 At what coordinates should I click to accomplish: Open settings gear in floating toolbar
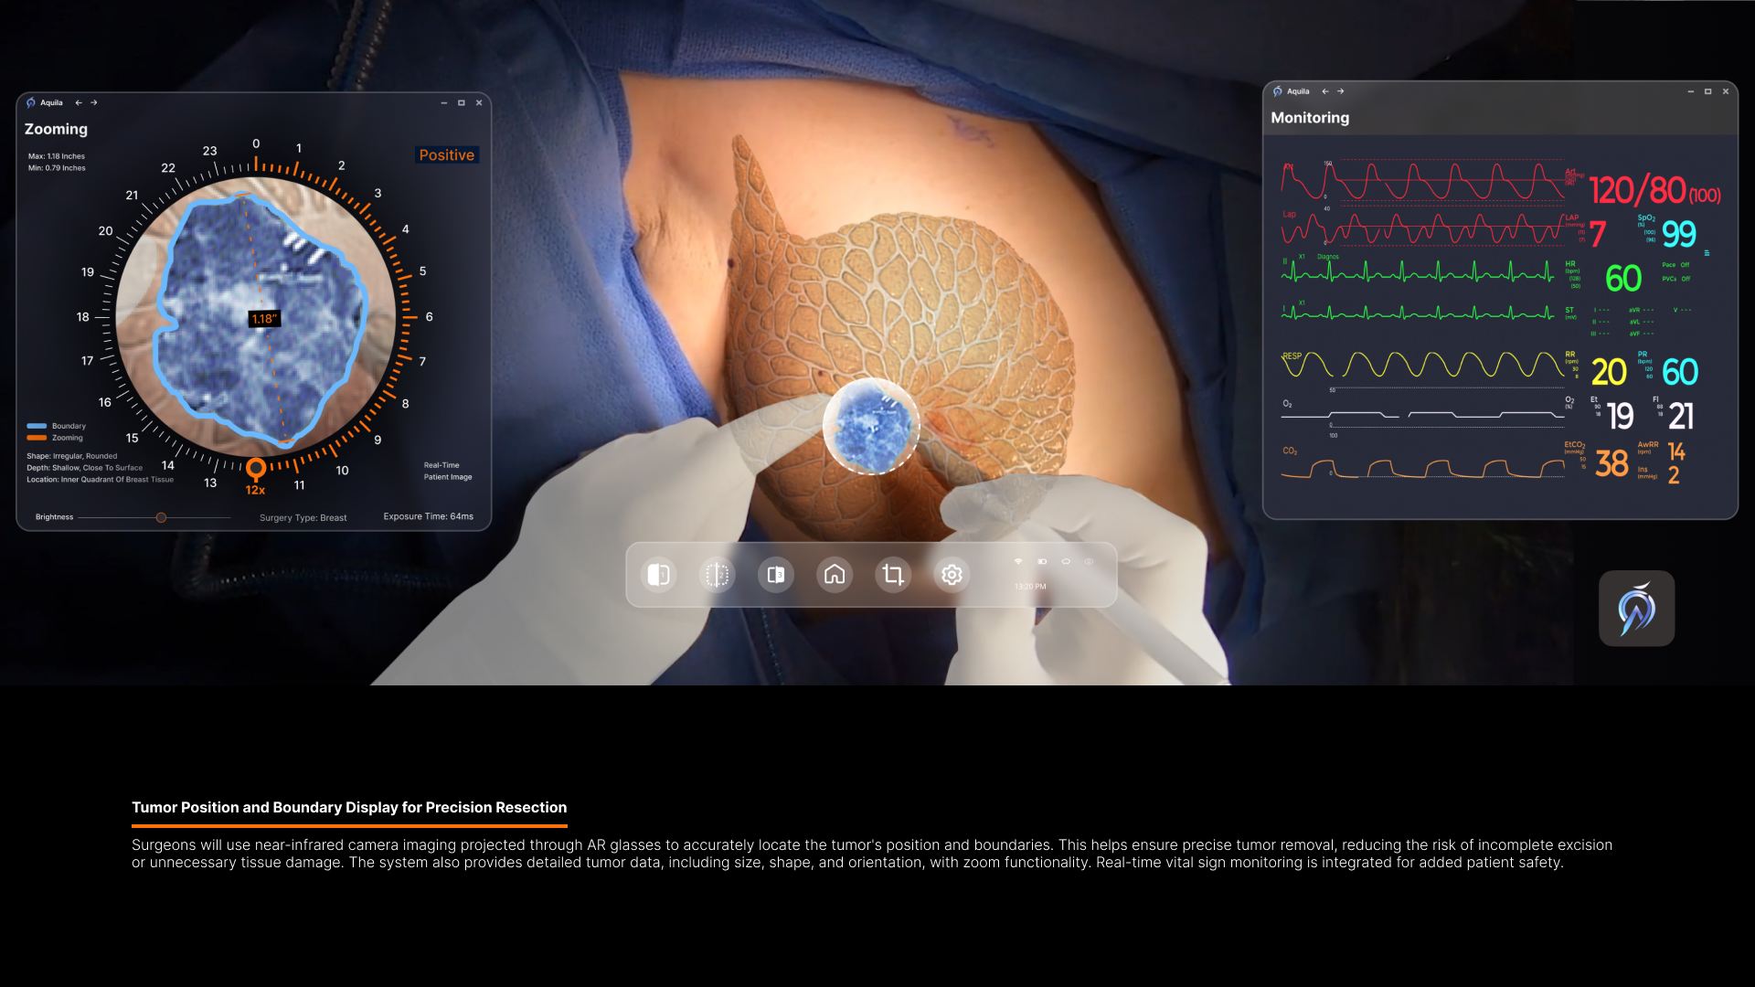(952, 575)
